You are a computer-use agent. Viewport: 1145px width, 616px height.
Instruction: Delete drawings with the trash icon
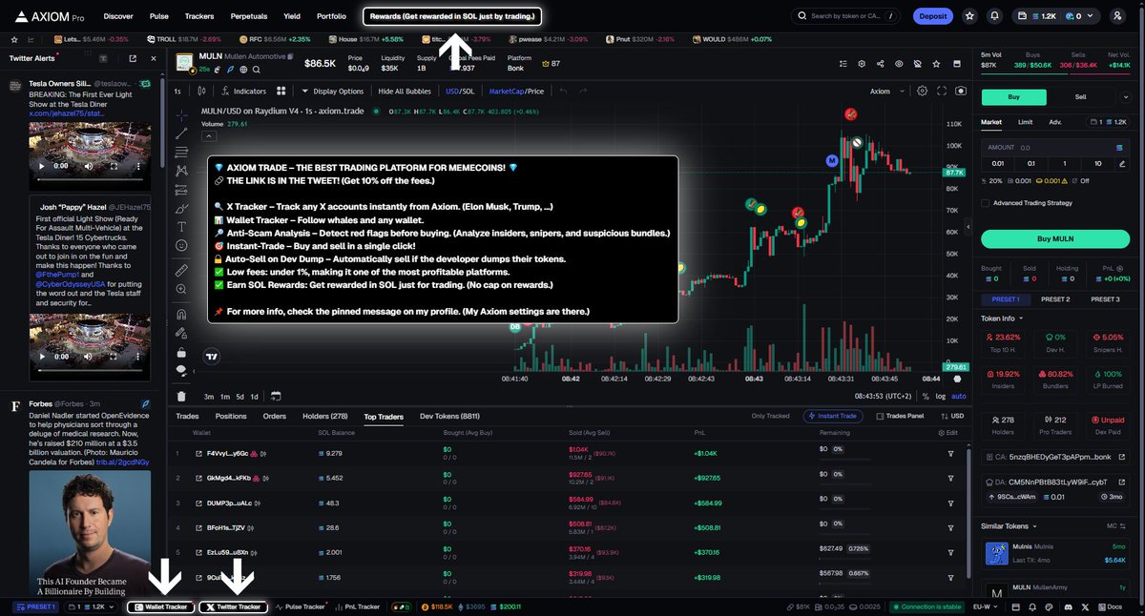[x=181, y=396]
